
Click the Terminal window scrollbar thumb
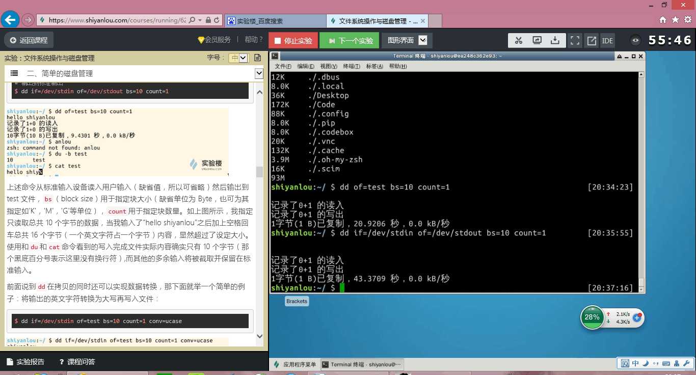coord(641,283)
